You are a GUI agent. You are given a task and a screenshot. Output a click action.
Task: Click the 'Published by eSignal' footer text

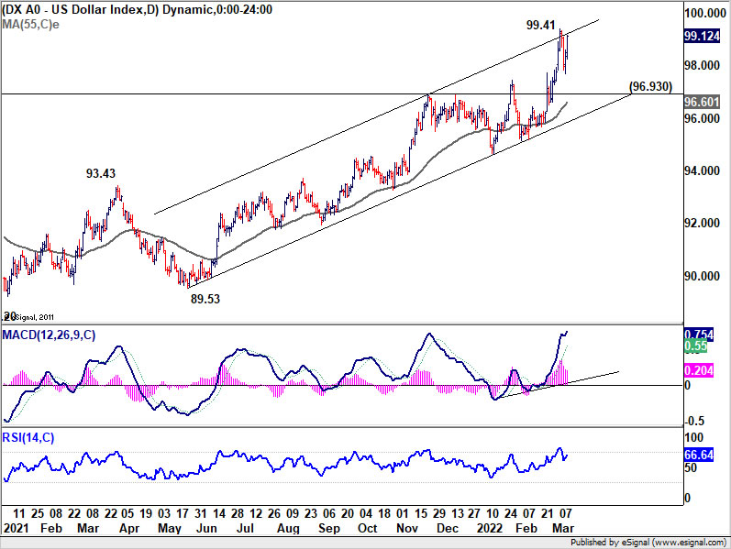click(648, 543)
